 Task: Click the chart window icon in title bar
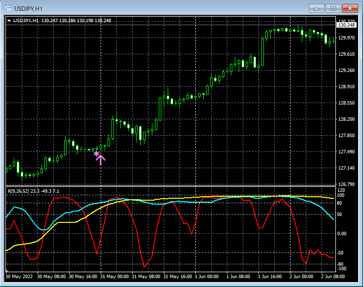click(8, 8)
